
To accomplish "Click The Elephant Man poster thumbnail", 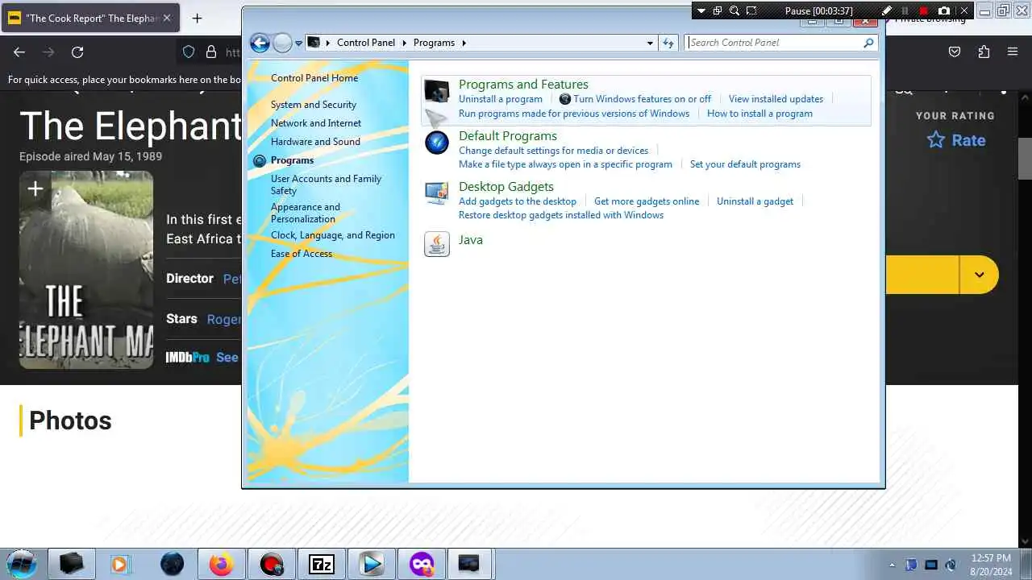I will [x=86, y=270].
